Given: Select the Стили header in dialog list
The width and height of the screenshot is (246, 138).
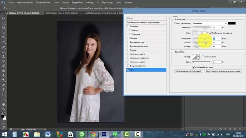Looking at the screenshot, I should point(146,18).
